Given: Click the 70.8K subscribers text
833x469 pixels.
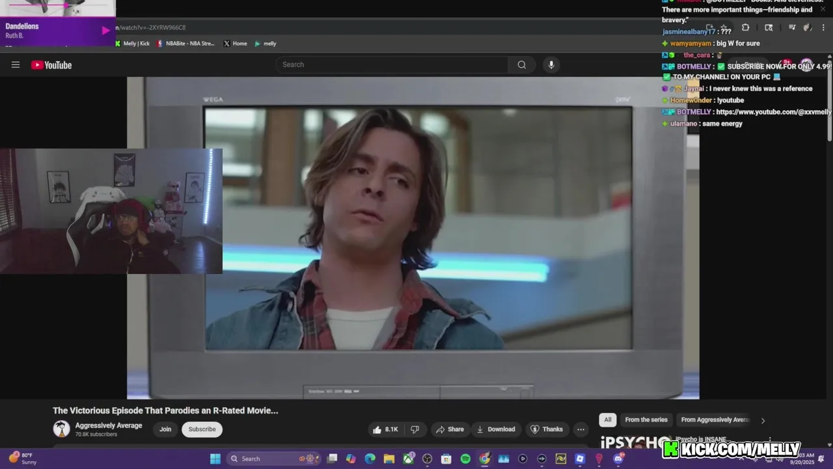Looking at the screenshot, I should pyautogui.click(x=96, y=434).
